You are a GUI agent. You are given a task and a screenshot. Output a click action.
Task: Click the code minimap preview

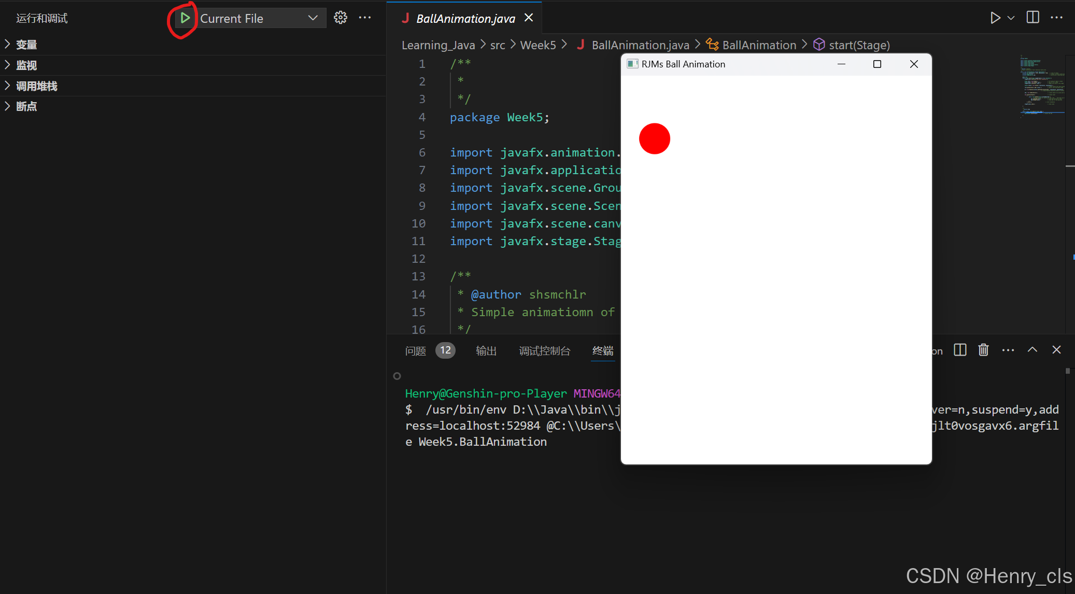pyautogui.click(x=1042, y=86)
